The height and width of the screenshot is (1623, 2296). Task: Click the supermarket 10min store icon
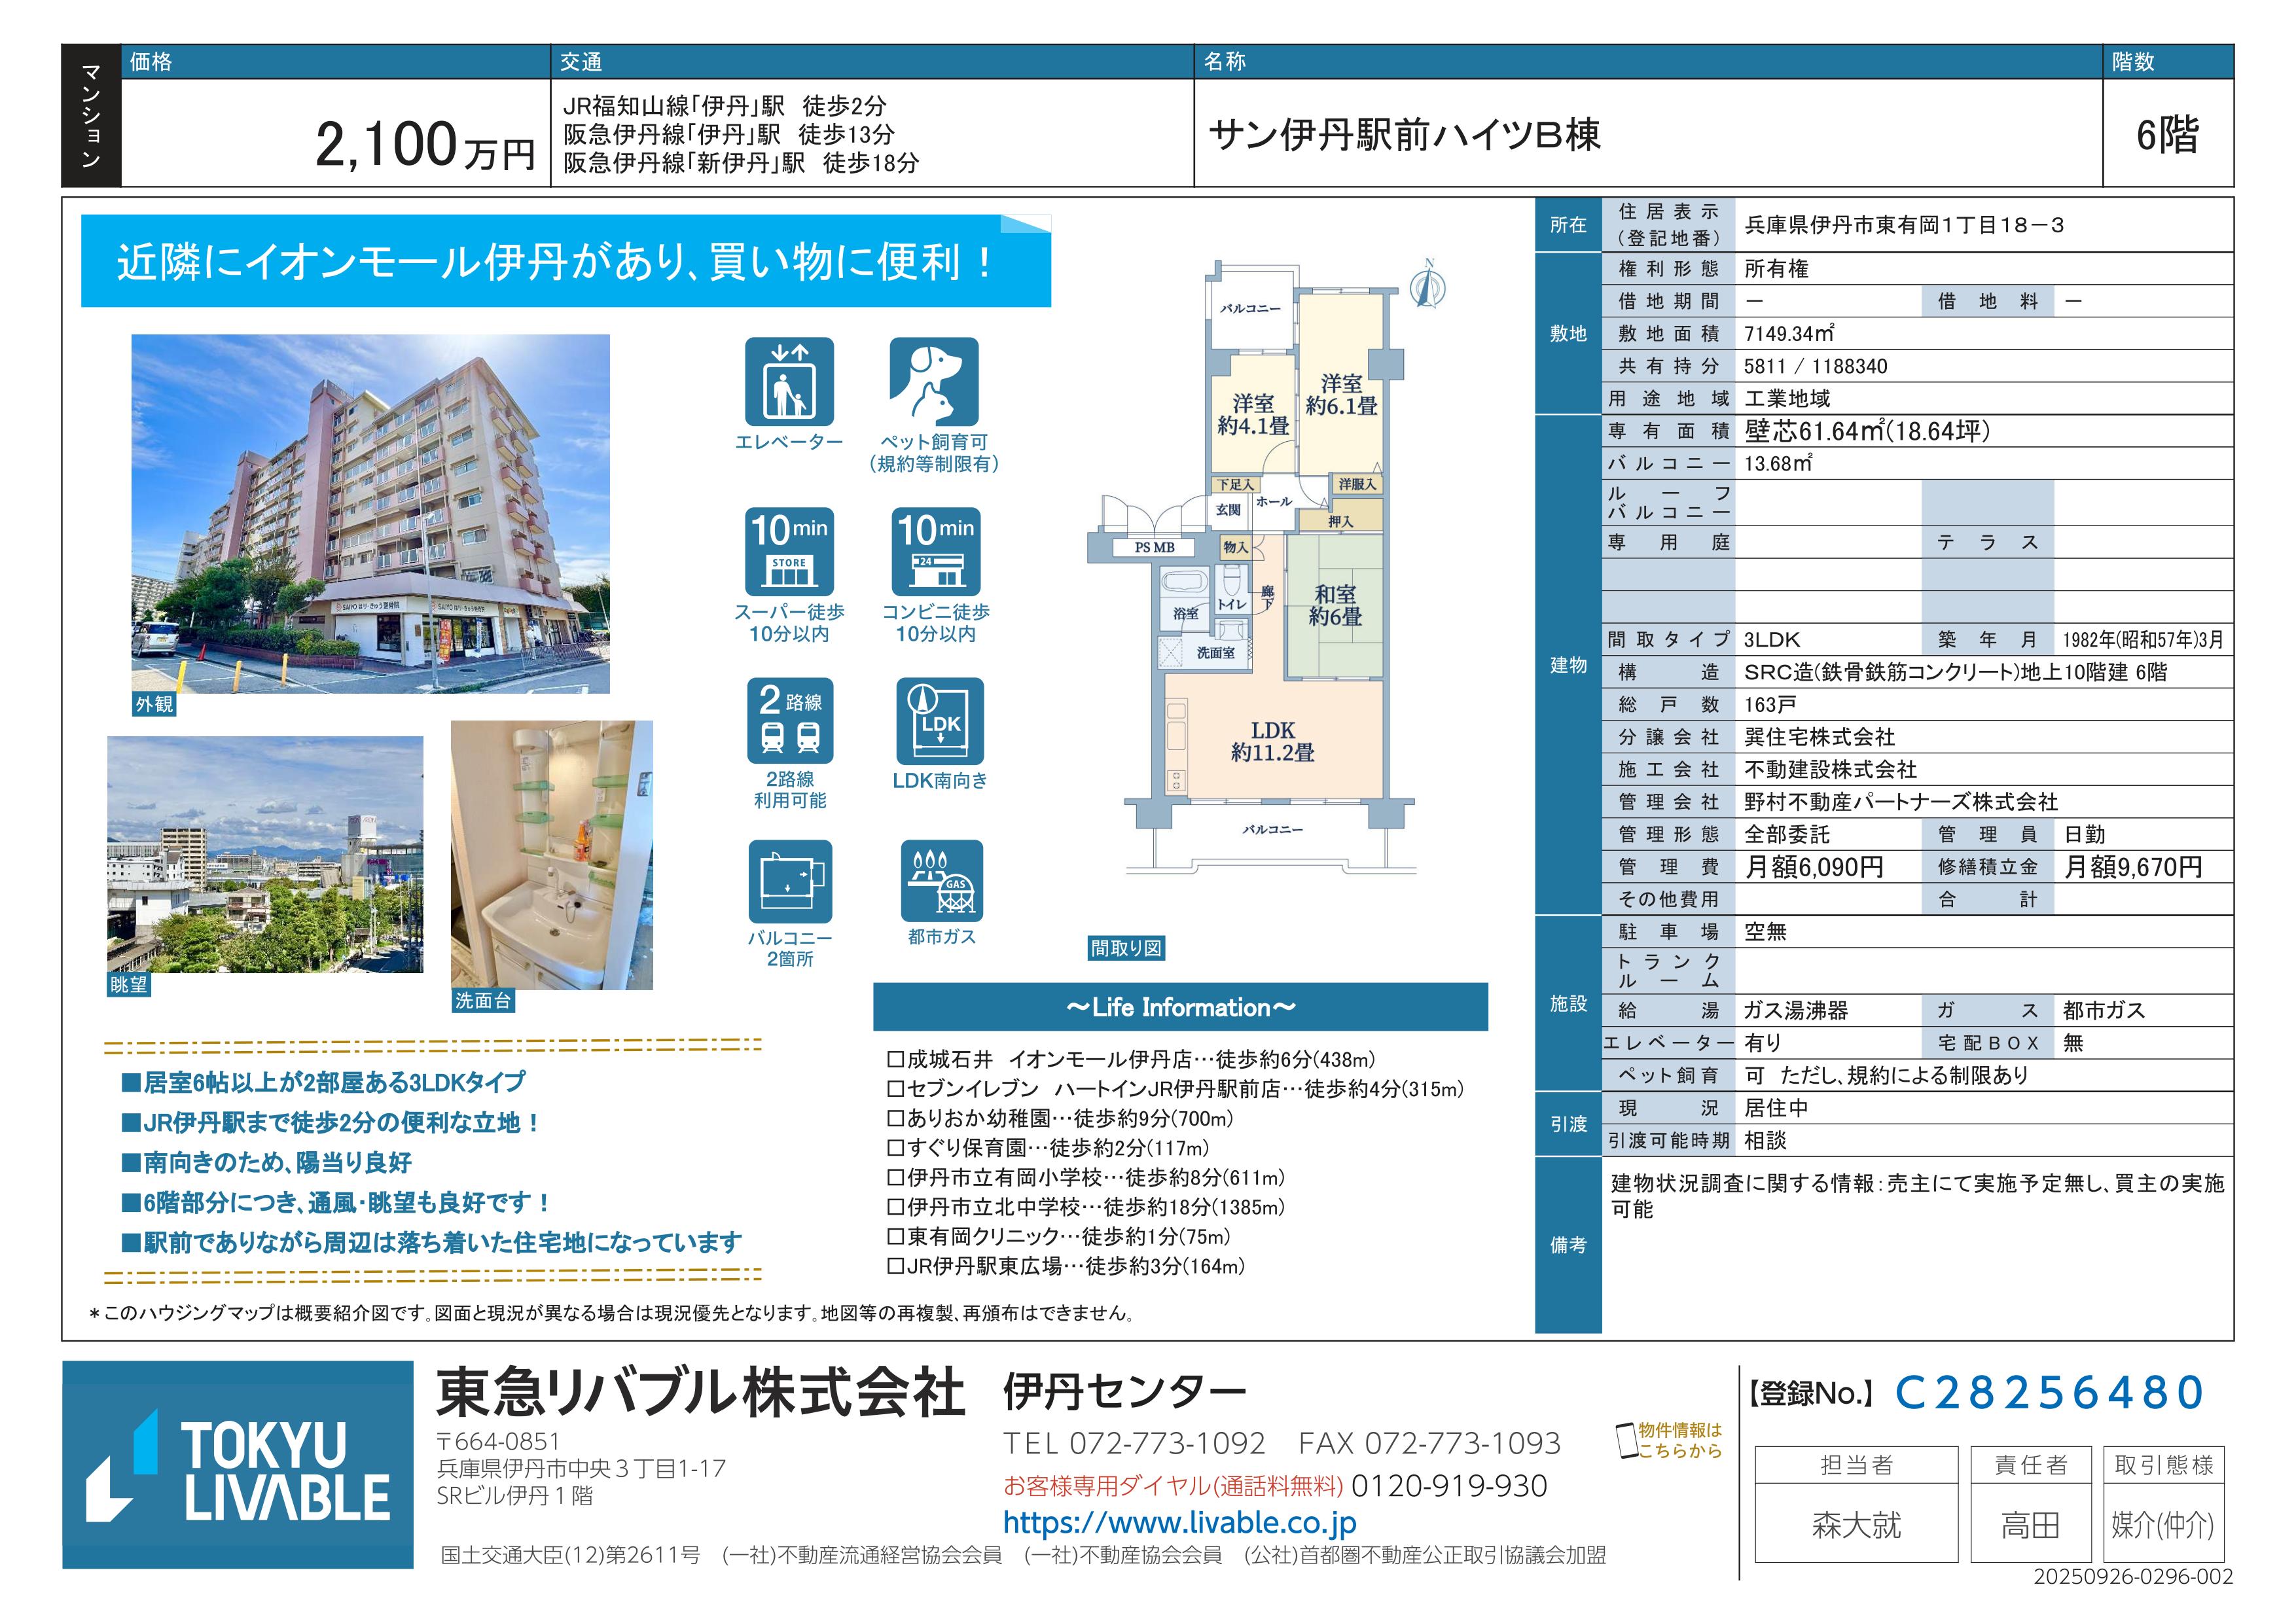coord(789,553)
